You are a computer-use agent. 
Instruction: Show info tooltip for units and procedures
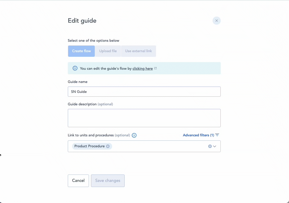click(134, 135)
